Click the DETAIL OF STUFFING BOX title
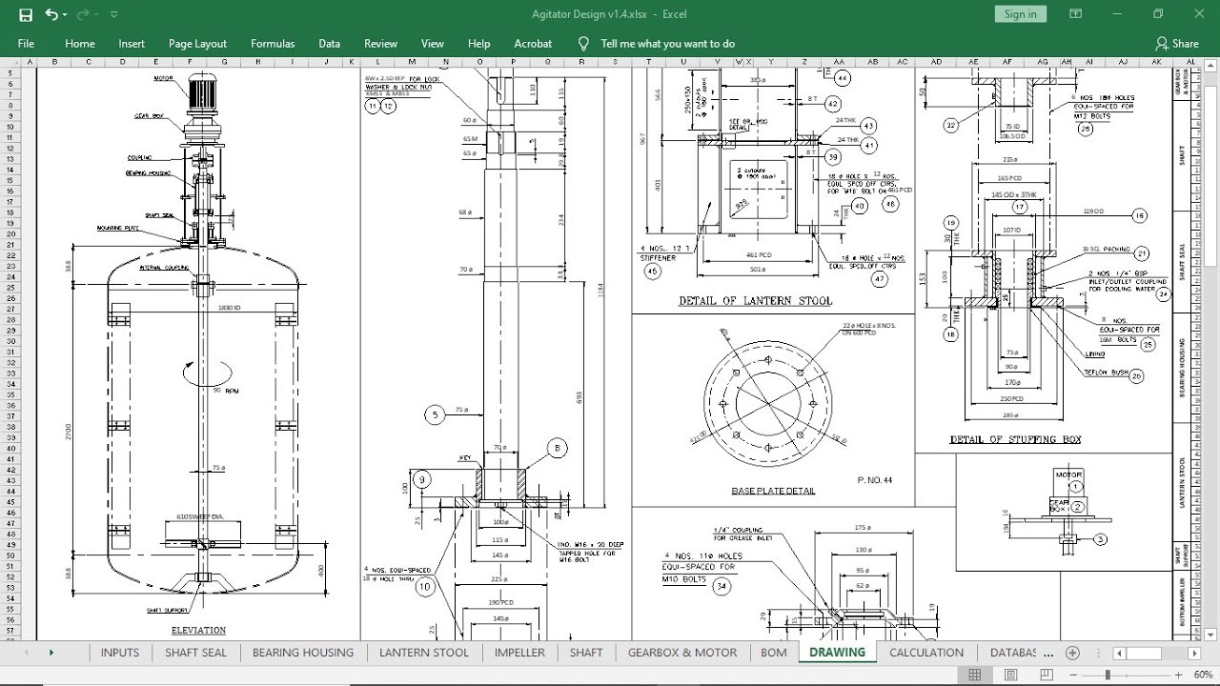Viewport: 1220px width, 686px height. pyautogui.click(x=1016, y=439)
